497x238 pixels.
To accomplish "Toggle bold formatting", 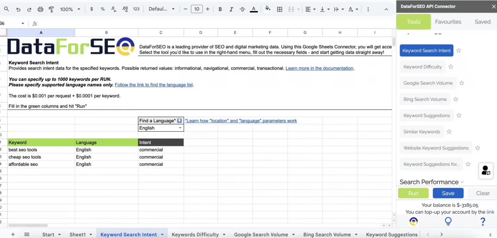I will pos(220,9).
